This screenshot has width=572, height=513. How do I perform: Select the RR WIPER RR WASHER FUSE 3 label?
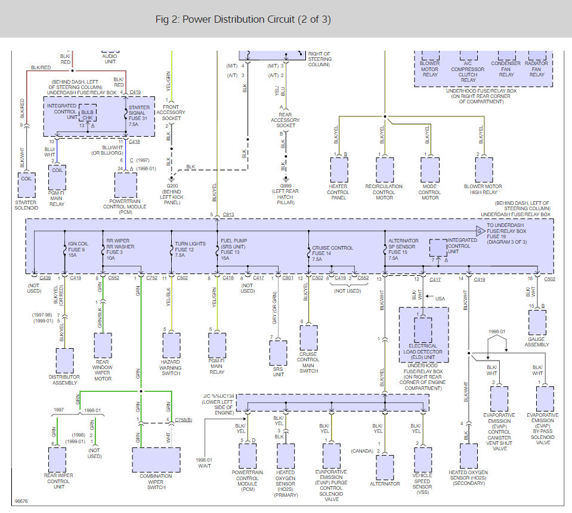coord(120,250)
